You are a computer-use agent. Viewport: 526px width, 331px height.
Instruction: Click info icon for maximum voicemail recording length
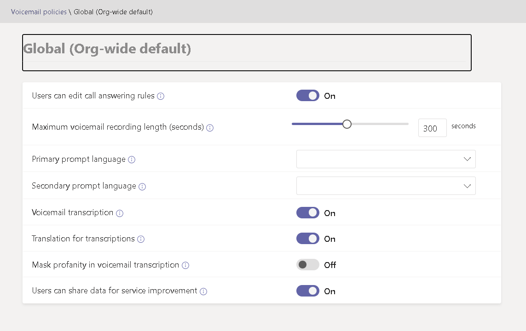point(210,128)
